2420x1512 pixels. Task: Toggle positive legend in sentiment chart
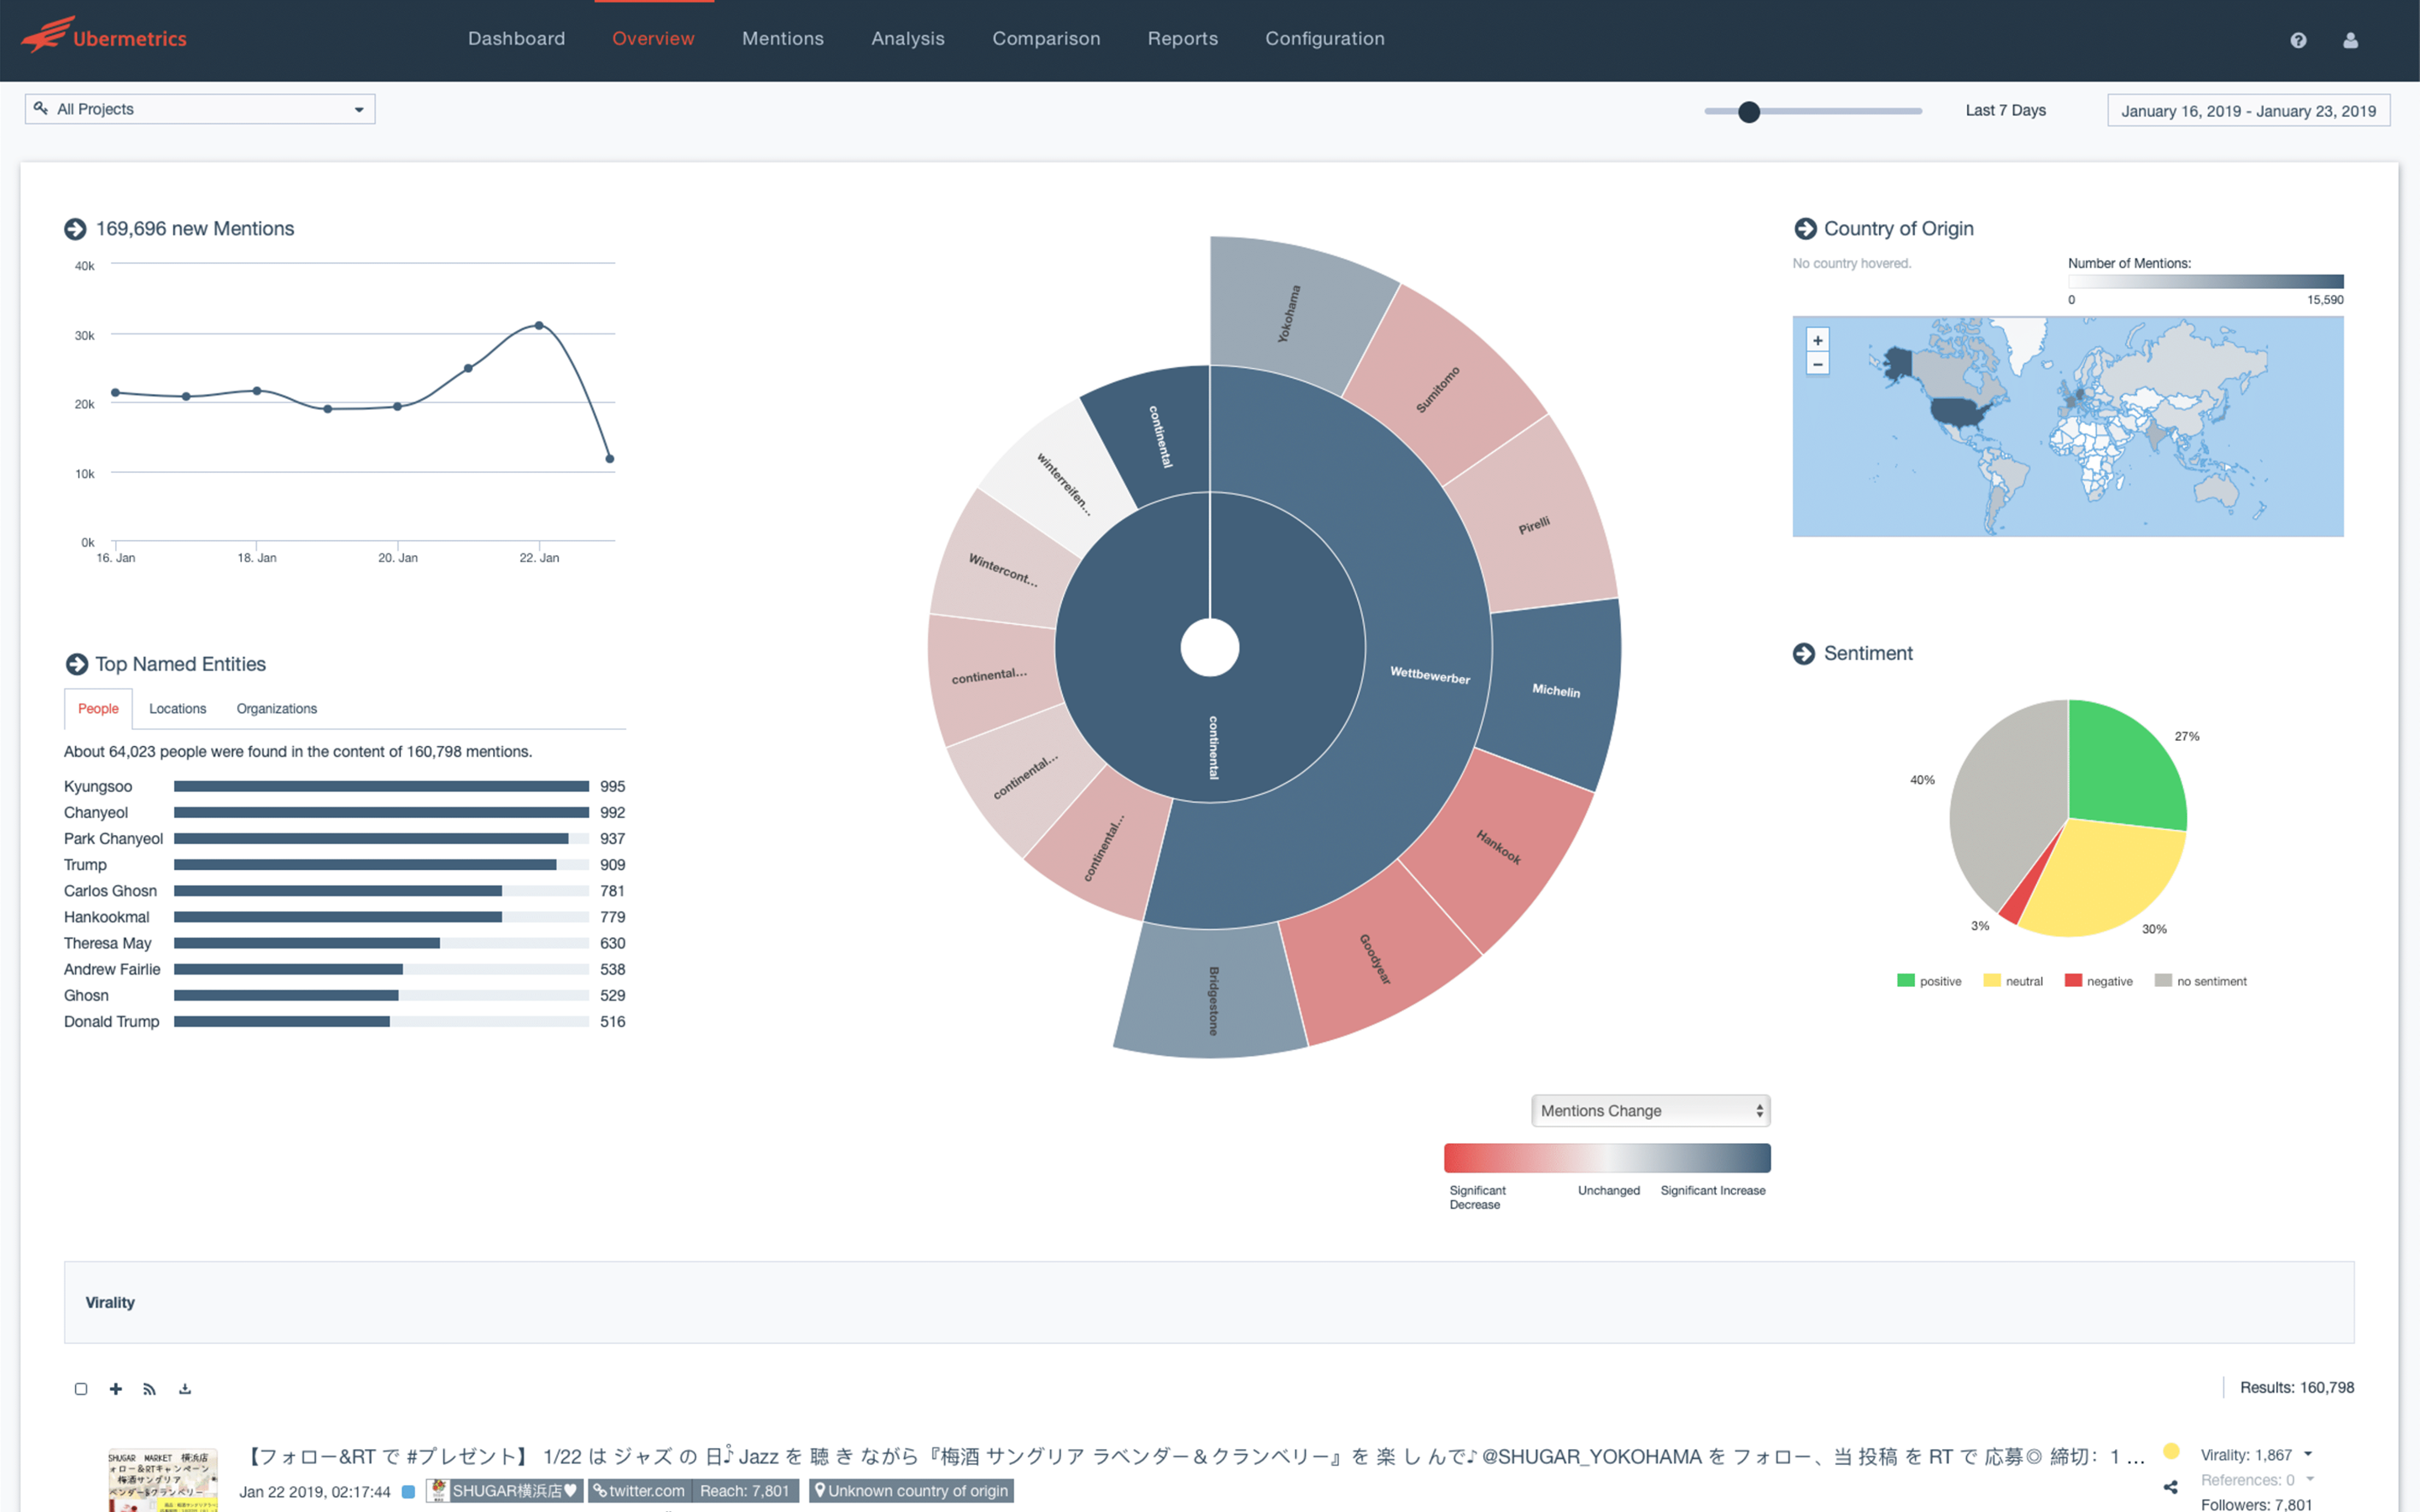click(x=1929, y=981)
